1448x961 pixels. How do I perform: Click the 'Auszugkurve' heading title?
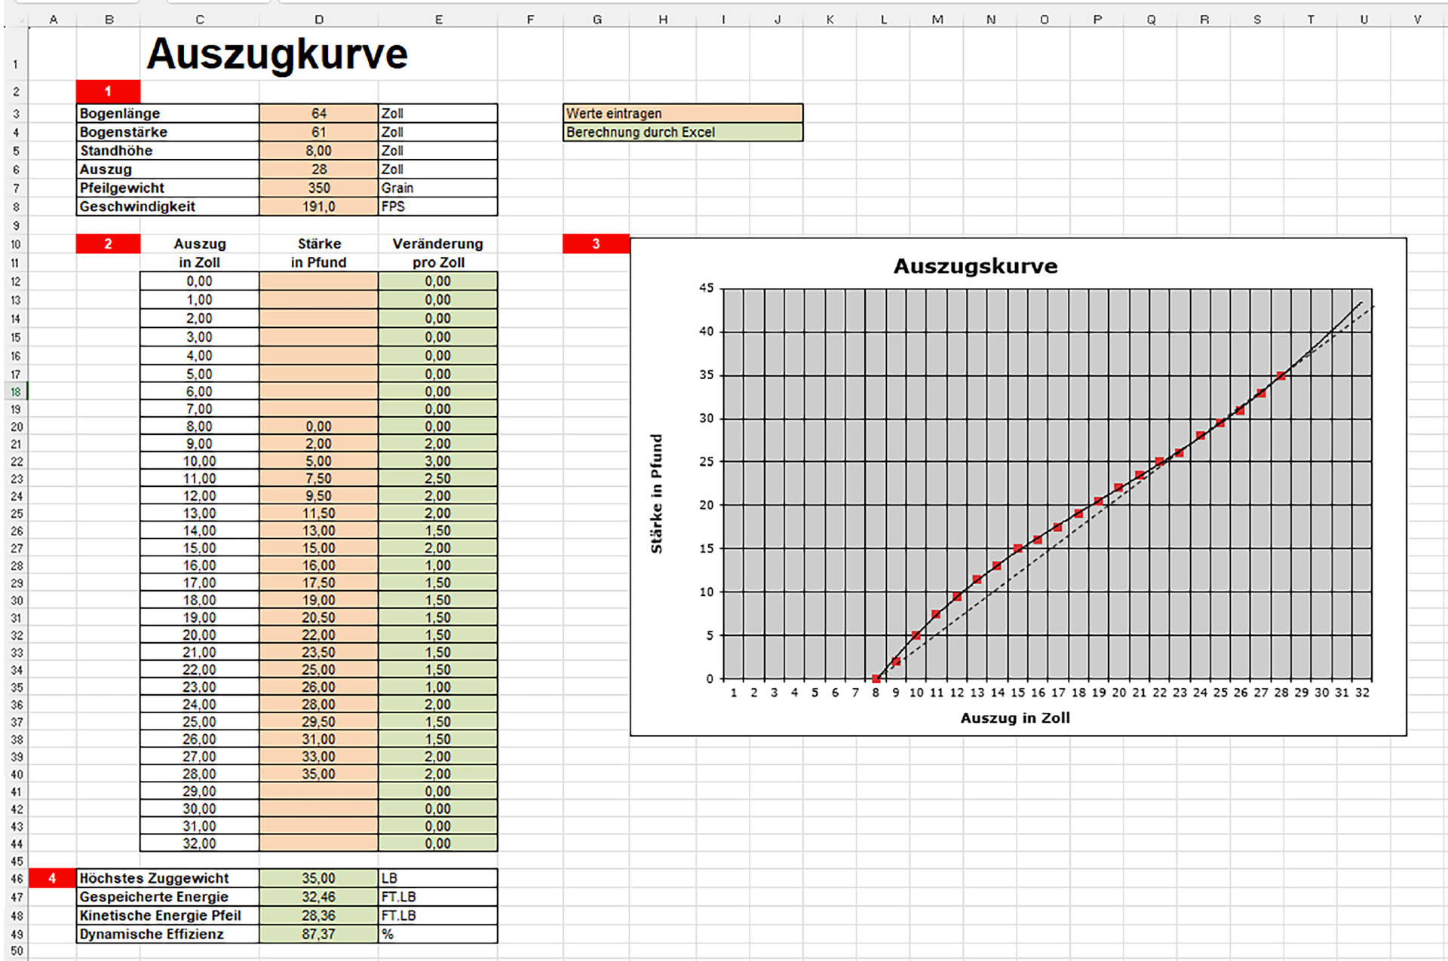(x=277, y=54)
